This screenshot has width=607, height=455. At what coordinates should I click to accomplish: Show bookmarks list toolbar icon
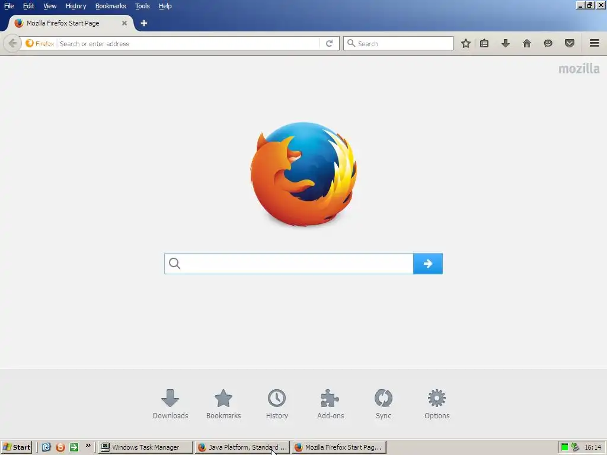[484, 43]
